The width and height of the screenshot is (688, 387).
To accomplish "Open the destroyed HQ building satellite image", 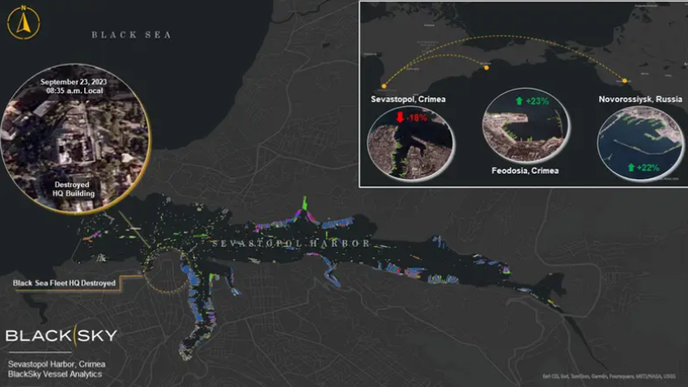I will [77, 143].
